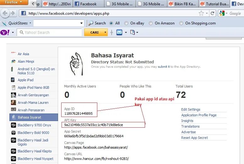Click the Search magnifier icon
The width and height of the screenshot is (244, 164).
click(x=91, y=23)
